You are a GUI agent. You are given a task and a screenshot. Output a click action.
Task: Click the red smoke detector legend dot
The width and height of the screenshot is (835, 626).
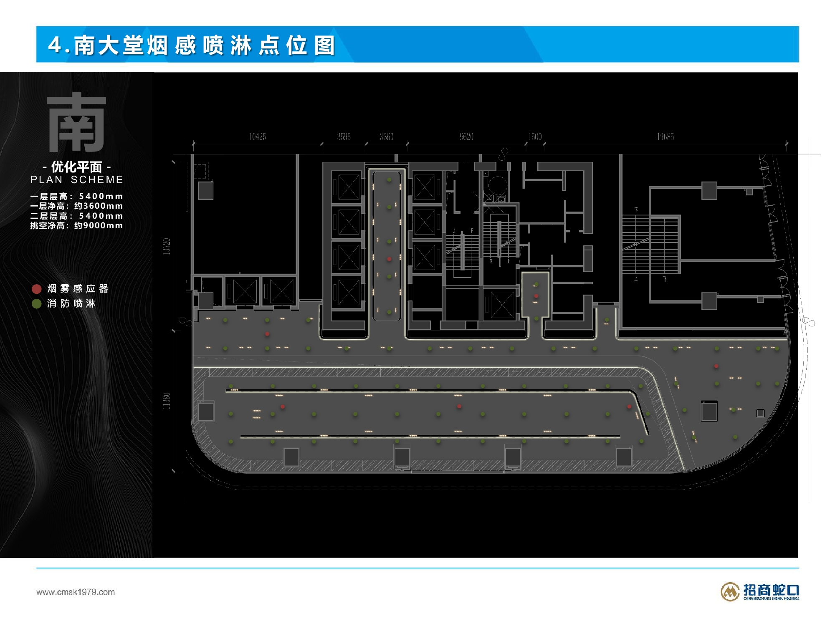point(37,289)
